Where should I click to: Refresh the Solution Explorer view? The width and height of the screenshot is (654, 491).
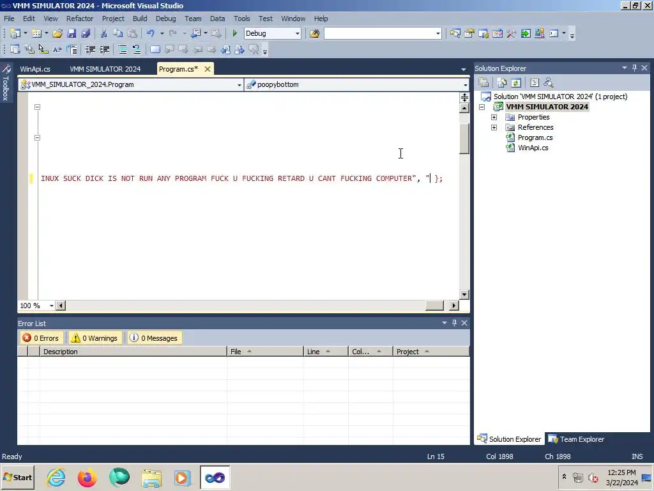pyautogui.click(x=516, y=82)
